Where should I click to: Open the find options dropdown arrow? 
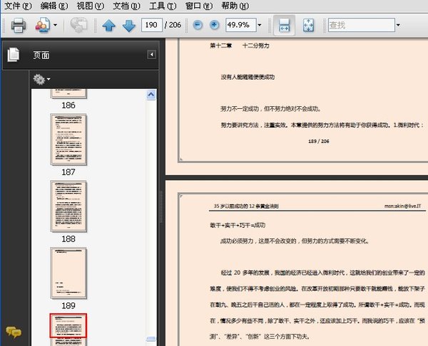[x=398, y=25]
